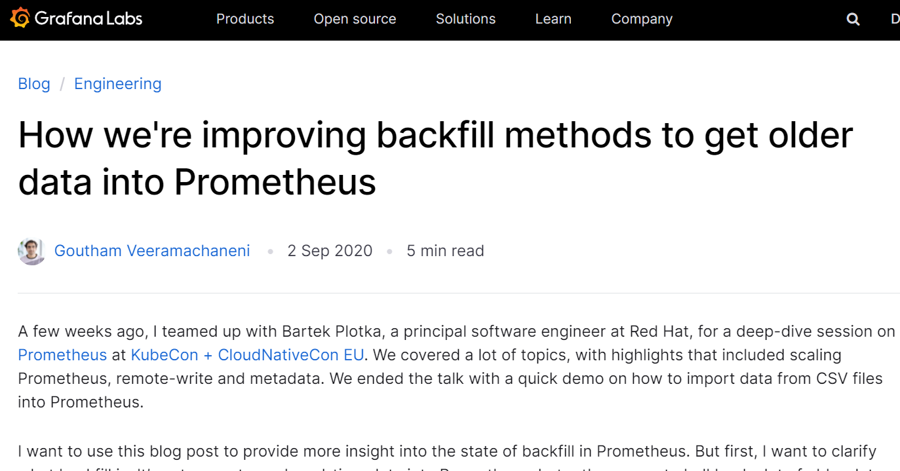
Task: Select Open source in the navigation bar
Action: click(355, 19)
